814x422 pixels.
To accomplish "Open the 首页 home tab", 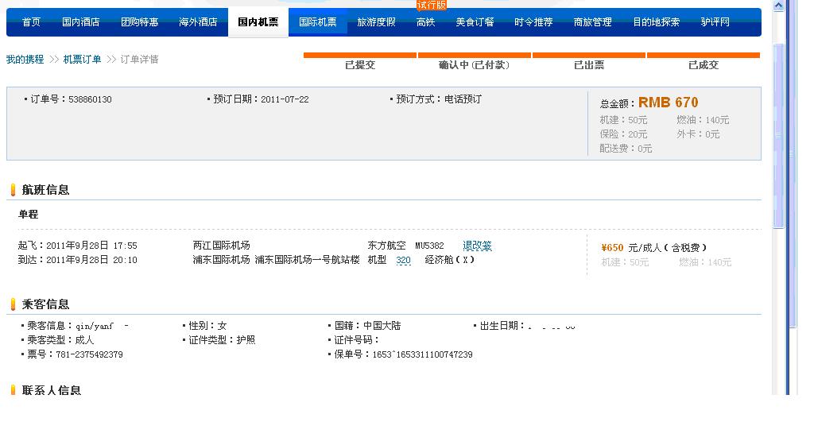I will point(31,22).
